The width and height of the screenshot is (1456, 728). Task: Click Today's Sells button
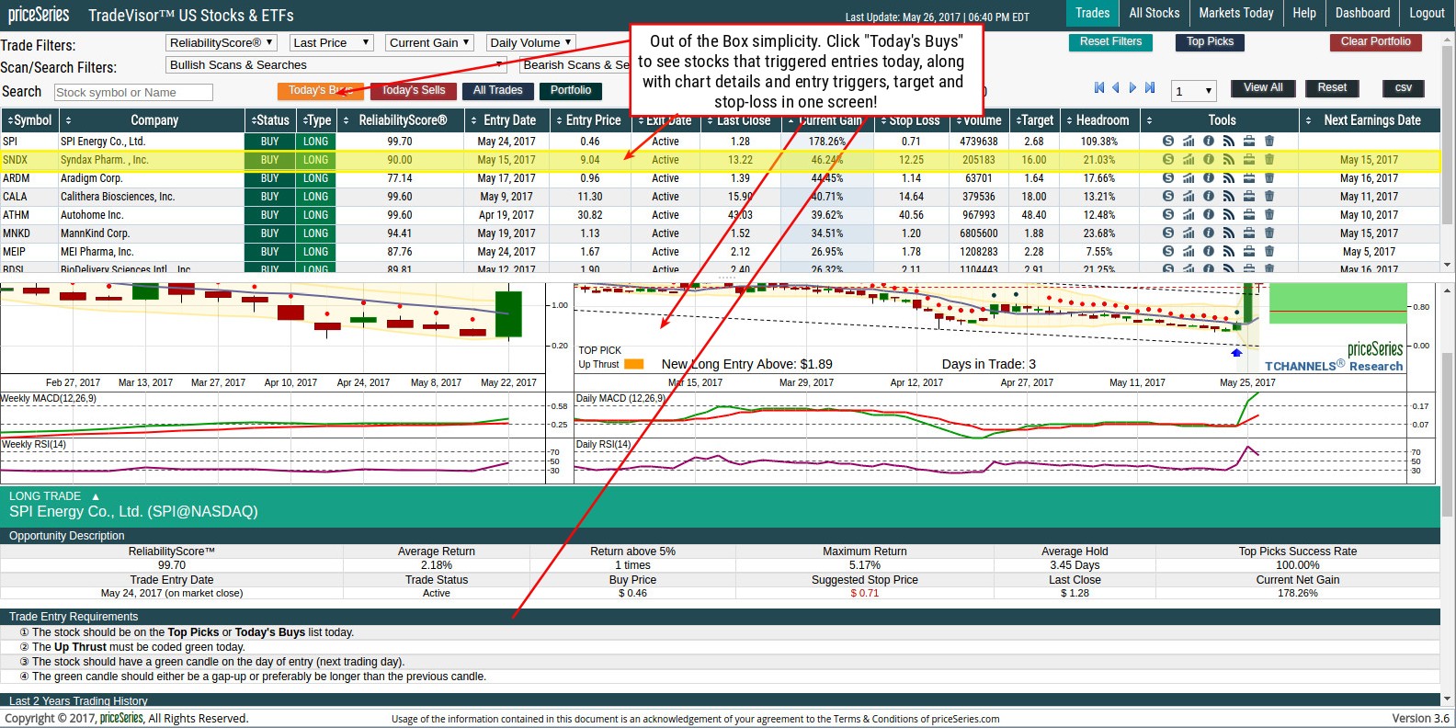(x=414, y=90)
